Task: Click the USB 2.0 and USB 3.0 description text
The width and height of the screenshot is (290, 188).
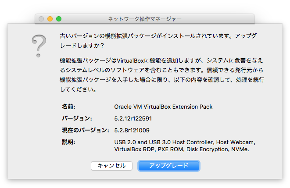Action: tap(185, 145)
